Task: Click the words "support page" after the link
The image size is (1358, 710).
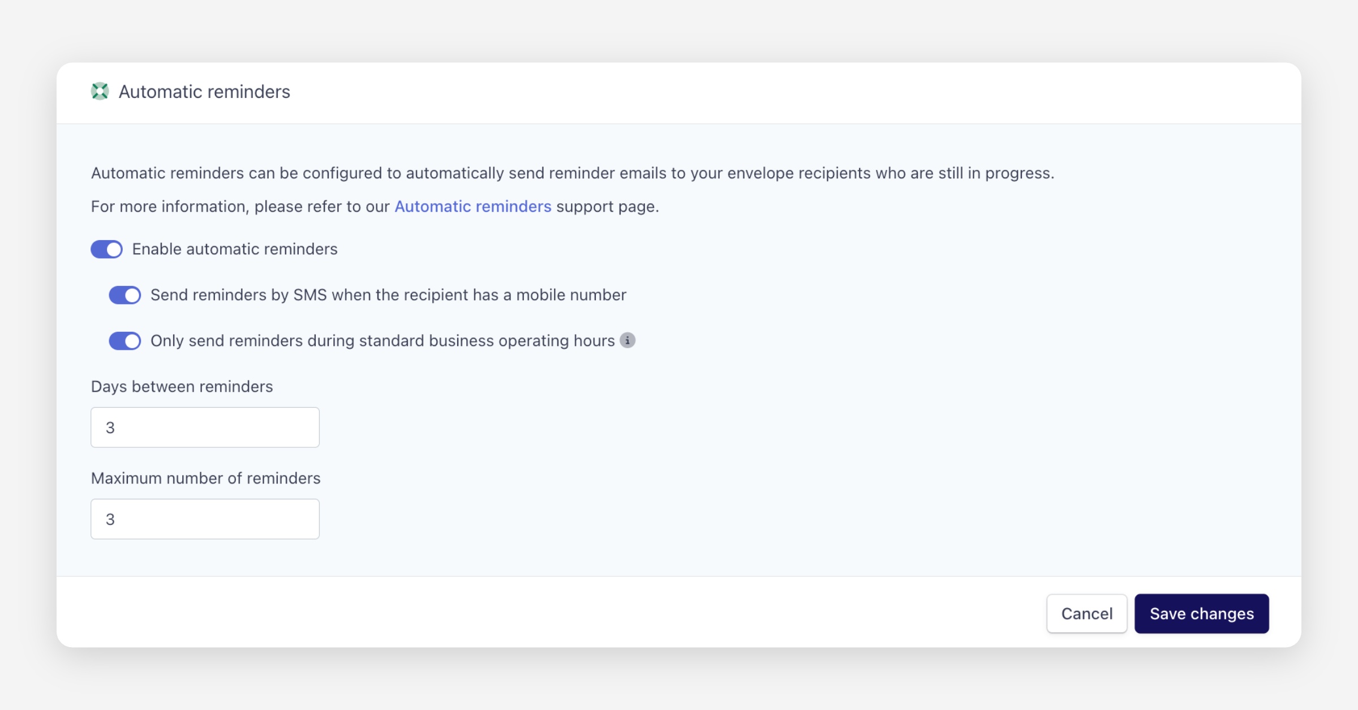Action: (x=607, y=207)
